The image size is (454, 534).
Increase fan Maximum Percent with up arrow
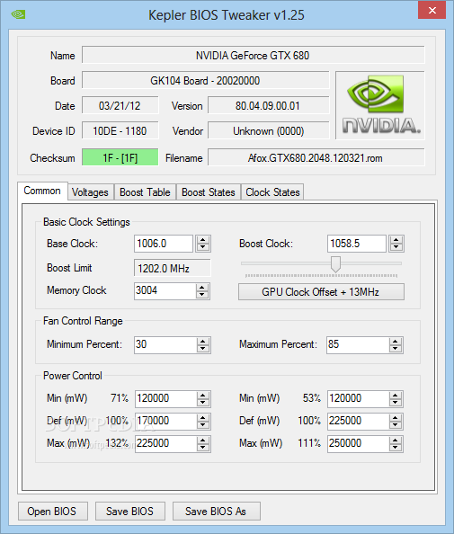tap(396, 342)
